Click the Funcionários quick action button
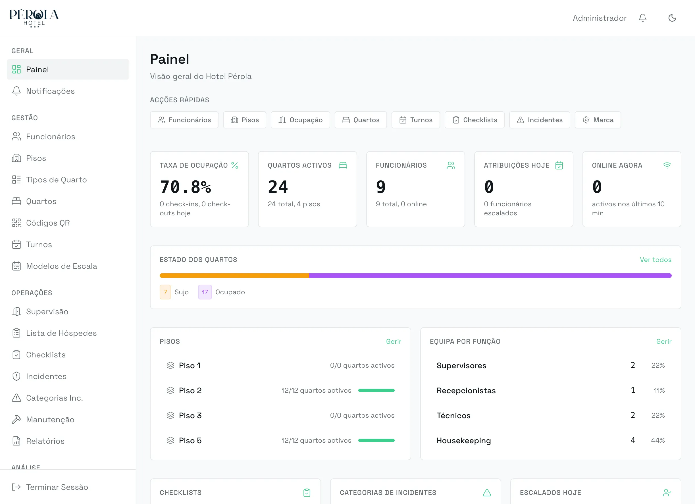The image size is (695, 504). pyautogui.click(x=184, y=120)
